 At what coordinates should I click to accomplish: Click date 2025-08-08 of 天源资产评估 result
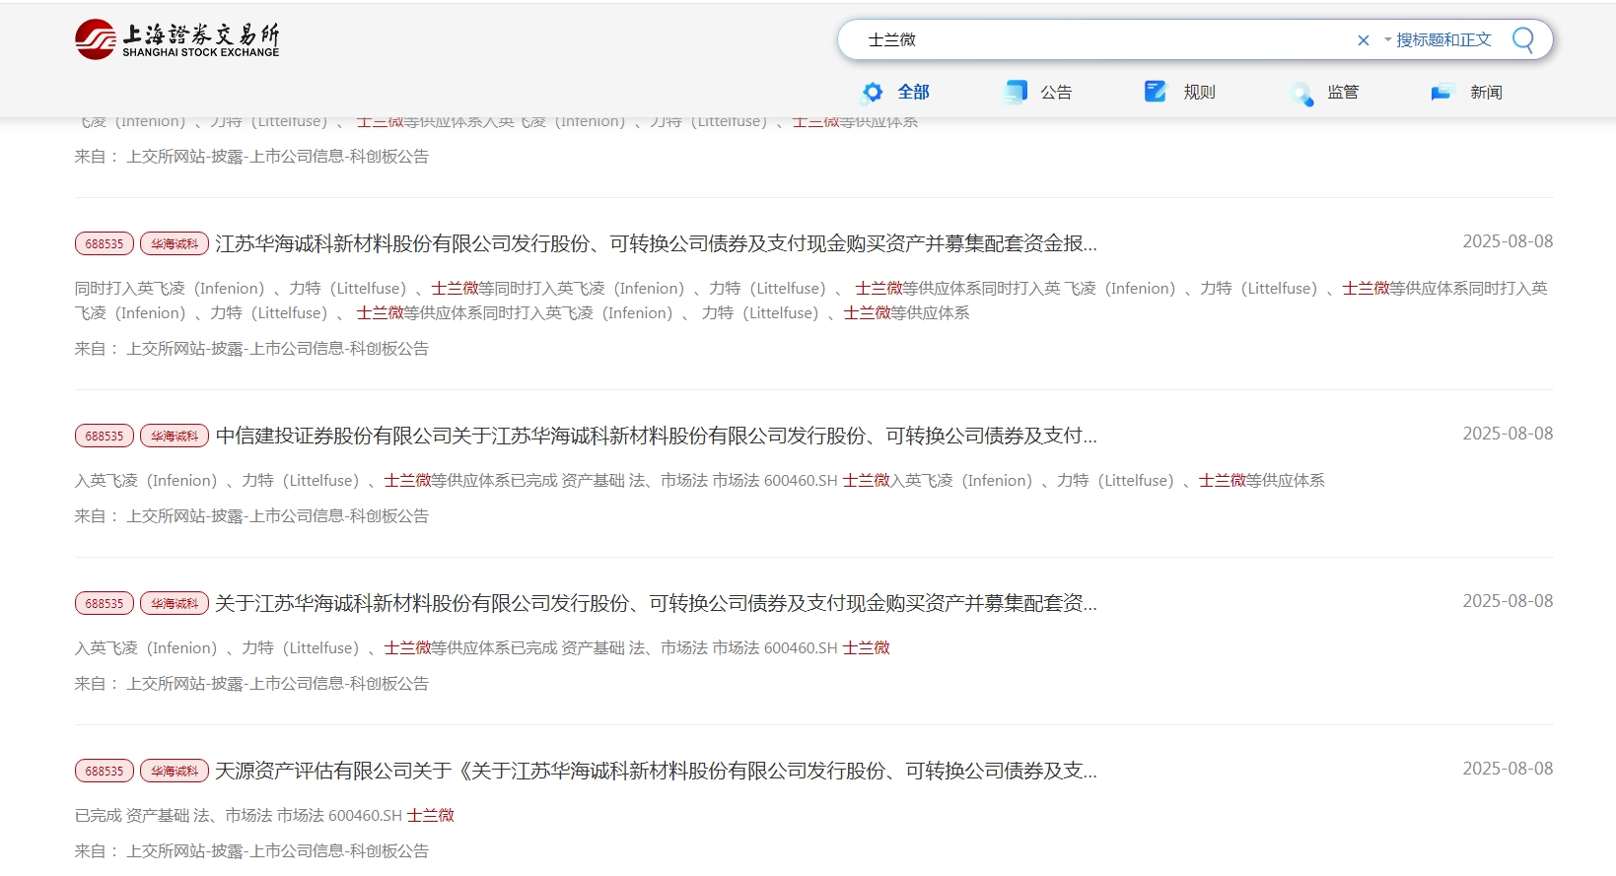1508,769
